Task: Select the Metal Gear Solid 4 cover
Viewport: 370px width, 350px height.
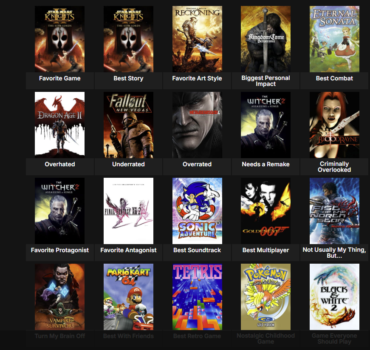Action: 197,125
